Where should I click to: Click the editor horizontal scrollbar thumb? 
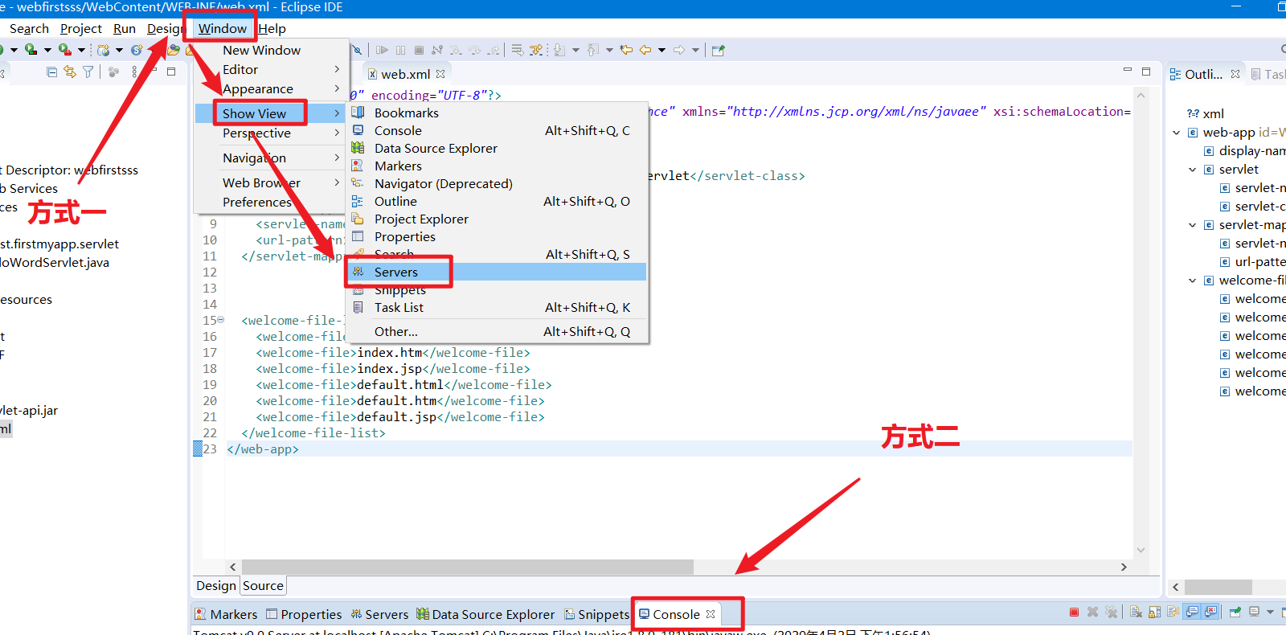tap(468, 567)
